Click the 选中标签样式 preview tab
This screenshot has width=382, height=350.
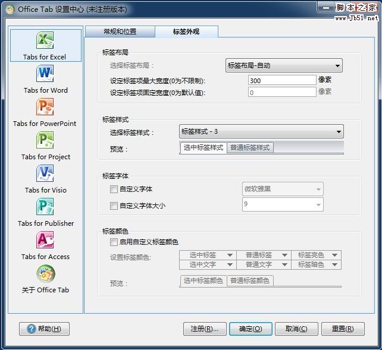(x=203, y=147)
